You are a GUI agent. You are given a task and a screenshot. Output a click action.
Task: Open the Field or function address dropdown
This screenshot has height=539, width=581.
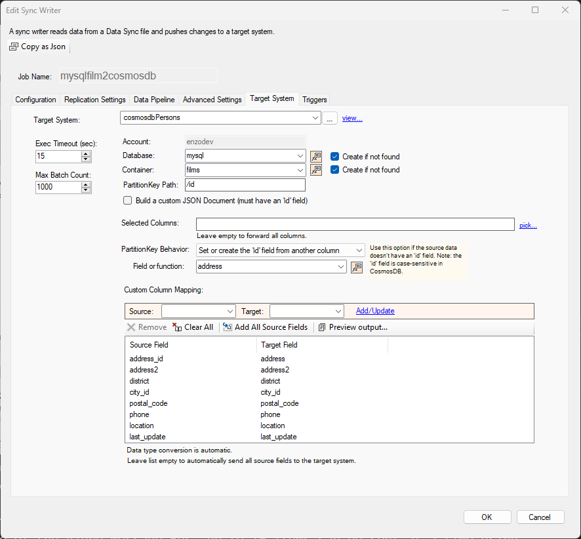[x=341, y=267]
